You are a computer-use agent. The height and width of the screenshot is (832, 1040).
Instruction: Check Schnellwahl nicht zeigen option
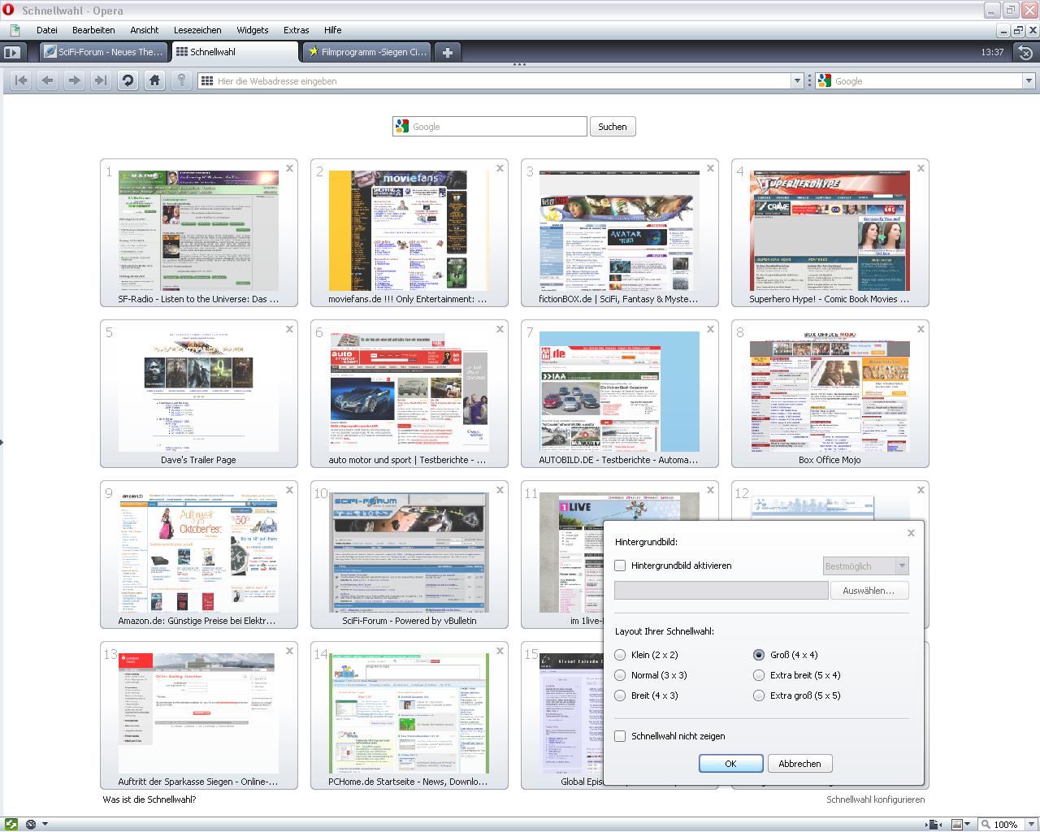click(x=621, y=736)
